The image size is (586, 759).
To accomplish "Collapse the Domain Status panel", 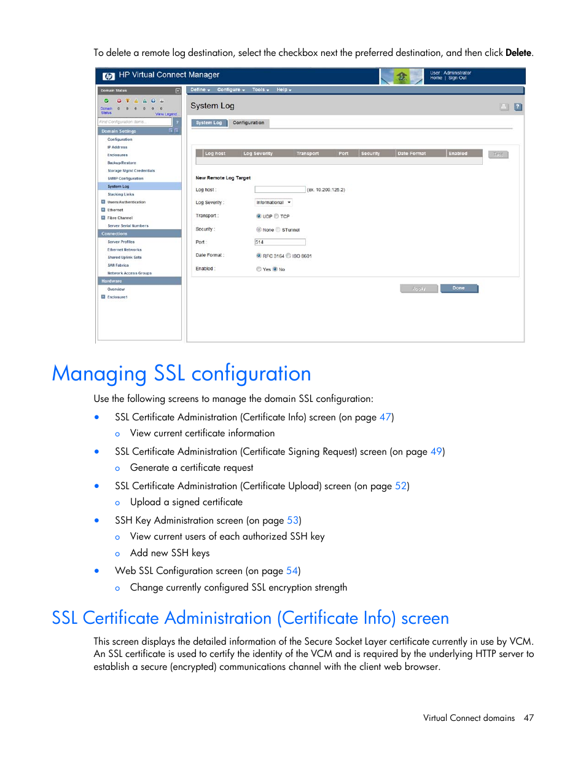I will 178,91.
